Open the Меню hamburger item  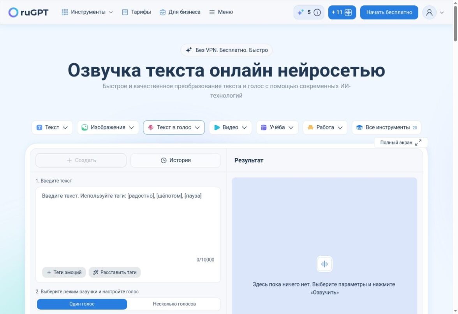pyautogui.click(x=221, y=12)
